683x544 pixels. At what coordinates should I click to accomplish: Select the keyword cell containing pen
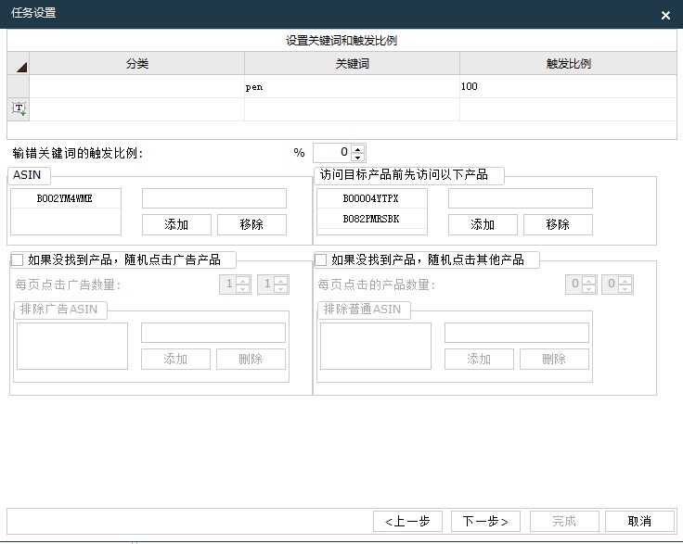[352, 86]
